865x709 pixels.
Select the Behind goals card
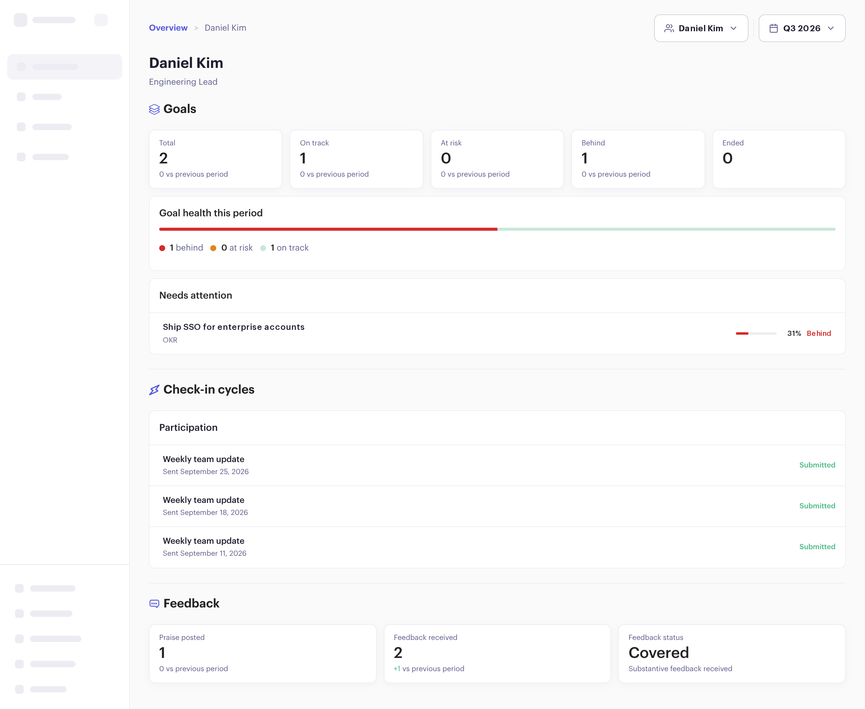click(x=638, y=159)
